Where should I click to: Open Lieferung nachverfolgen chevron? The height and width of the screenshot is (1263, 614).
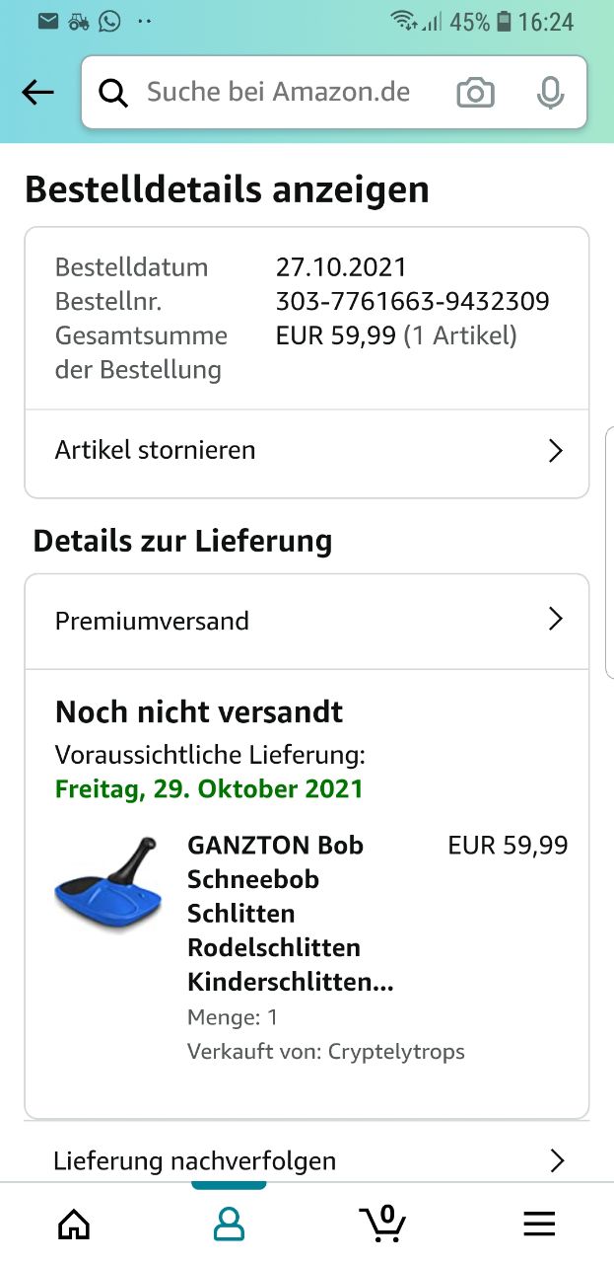click(557, 1160)
